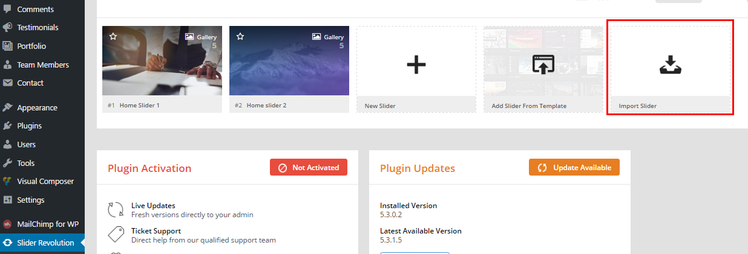Image resolution: width=748 pixels, height=254 pixels.
Task: Open Appearance settings
Action: (38, 108)
